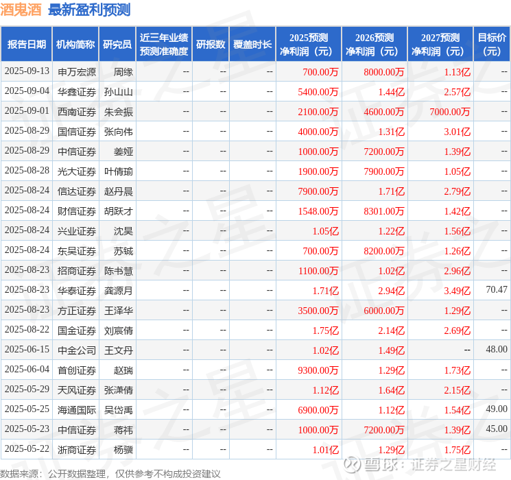Select institution 申万宏源
This screenshot has width=511, height=480.
point(77,72)
